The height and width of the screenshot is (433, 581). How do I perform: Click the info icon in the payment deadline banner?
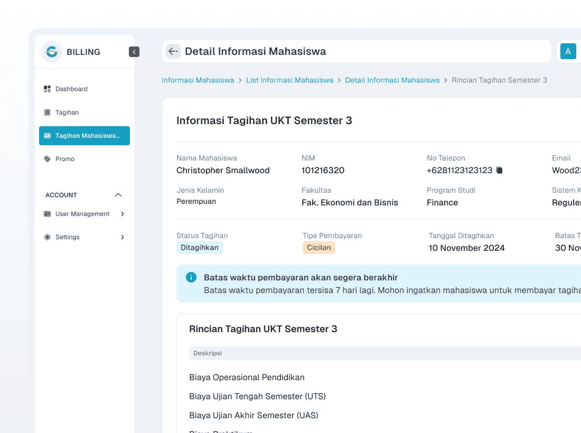[191, 277]
